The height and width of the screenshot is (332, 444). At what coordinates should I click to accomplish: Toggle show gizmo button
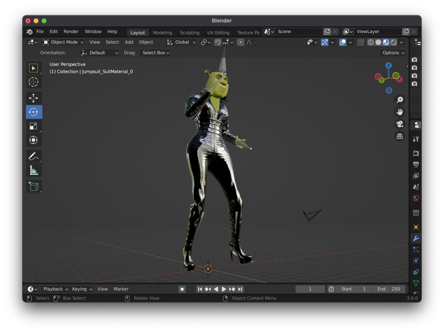point(324,42)
